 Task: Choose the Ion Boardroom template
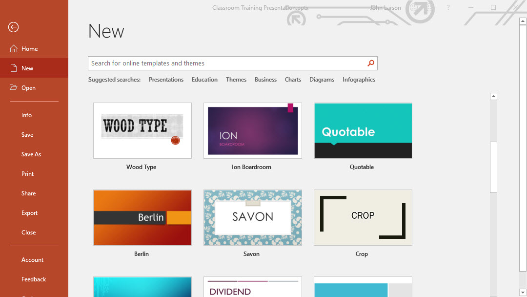pyautogui.click(x=253, y=130)
